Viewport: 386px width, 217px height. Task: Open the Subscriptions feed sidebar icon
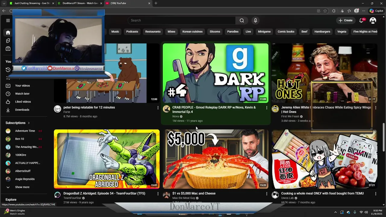pos(8,49)
